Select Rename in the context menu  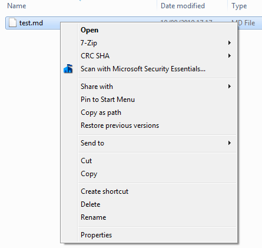coord(148,217)
